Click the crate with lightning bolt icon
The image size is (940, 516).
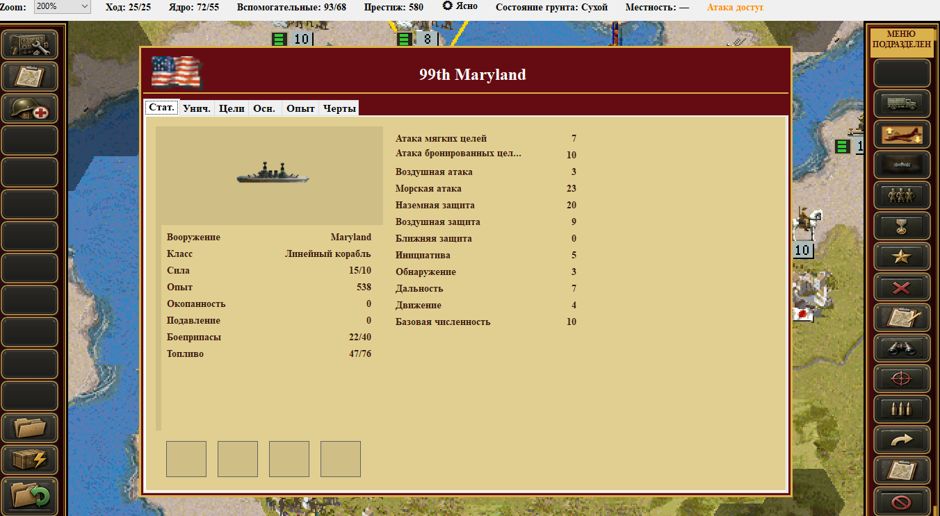pos(30,460)
